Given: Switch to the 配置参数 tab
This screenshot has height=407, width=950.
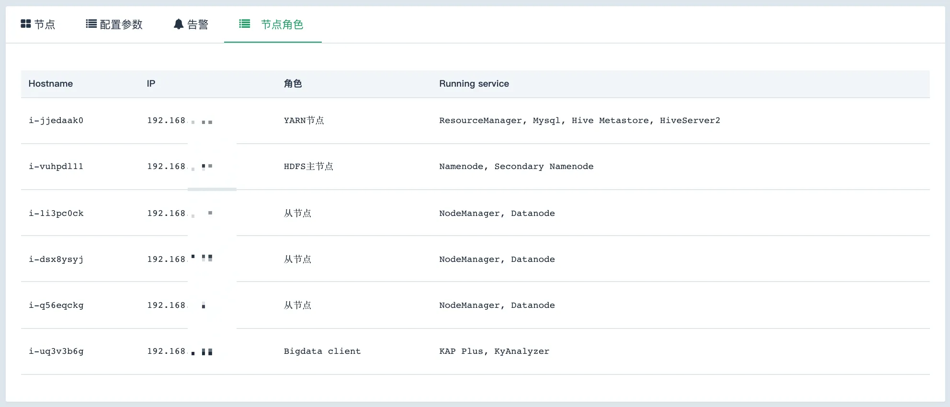Looking at the screenshot, I should coord(114,24).
